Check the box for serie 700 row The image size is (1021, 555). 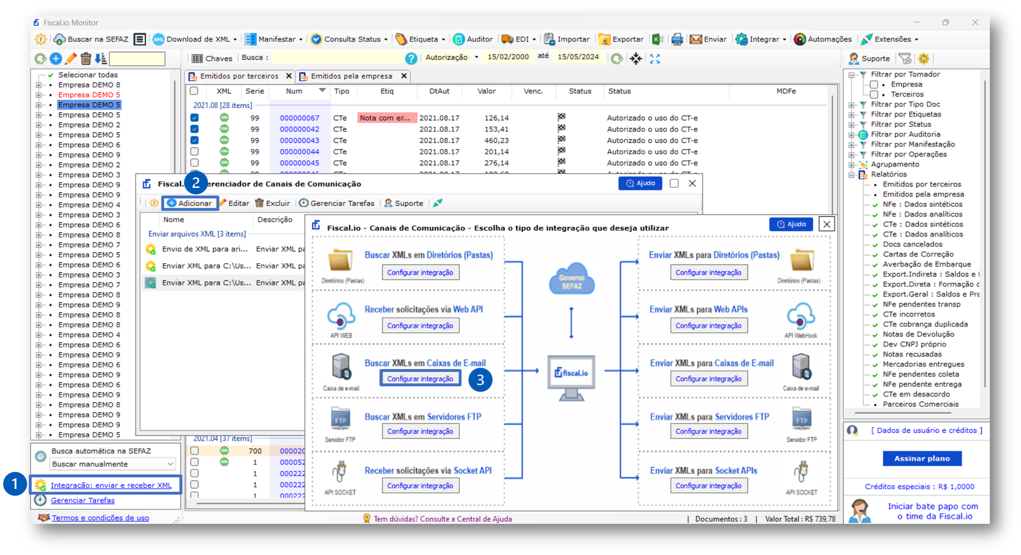coord(194,451)
